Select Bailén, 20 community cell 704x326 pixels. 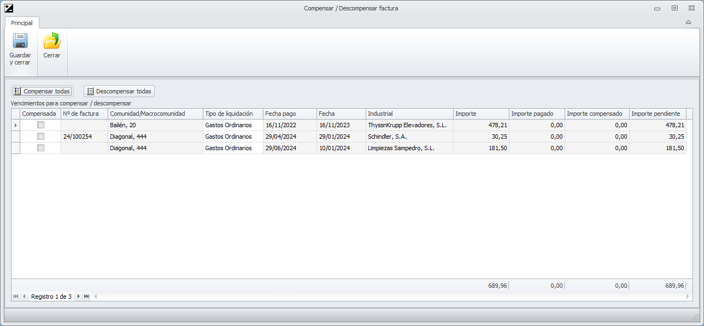pyautogui.click(x=155, y=125)
